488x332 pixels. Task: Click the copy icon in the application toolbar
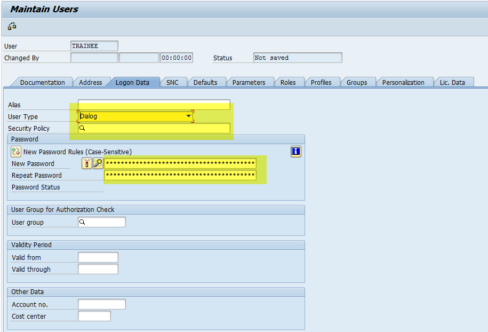11,26
